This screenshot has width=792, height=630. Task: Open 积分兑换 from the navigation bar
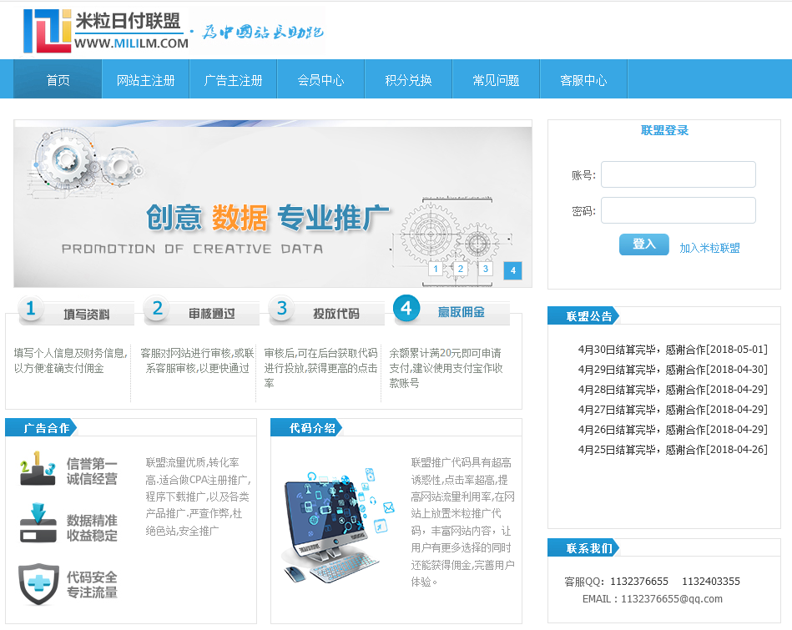[x=408, y=80]
